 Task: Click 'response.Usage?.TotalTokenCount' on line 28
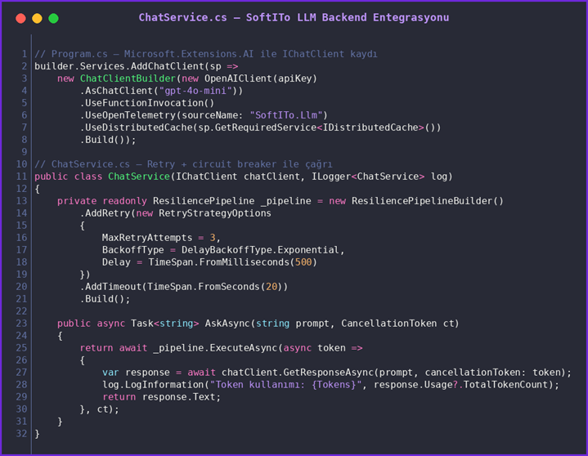coord(461,385)
